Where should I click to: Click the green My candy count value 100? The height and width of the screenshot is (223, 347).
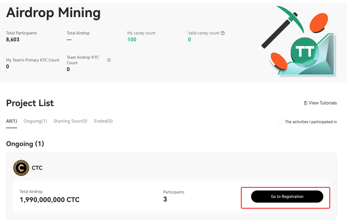[x=132, y=39]
